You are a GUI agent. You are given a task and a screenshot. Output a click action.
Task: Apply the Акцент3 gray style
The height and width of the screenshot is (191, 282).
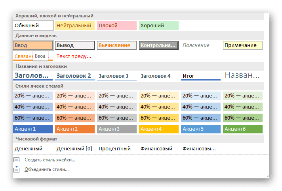(x=117, y=129)
